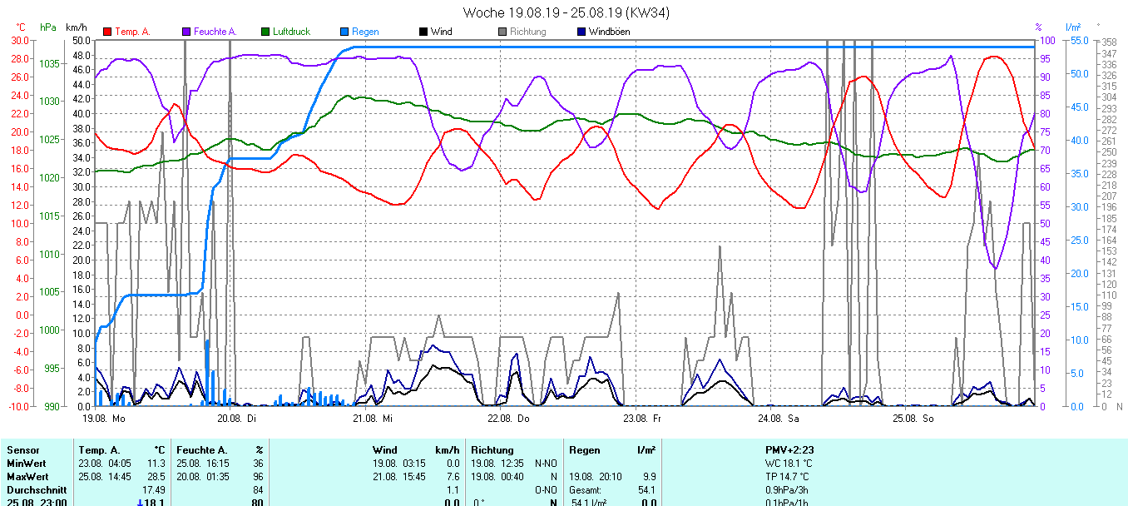Click the green Luftdruck legend swatch
Viewport: 1128px width, 506px height.
tap(265, 32)
